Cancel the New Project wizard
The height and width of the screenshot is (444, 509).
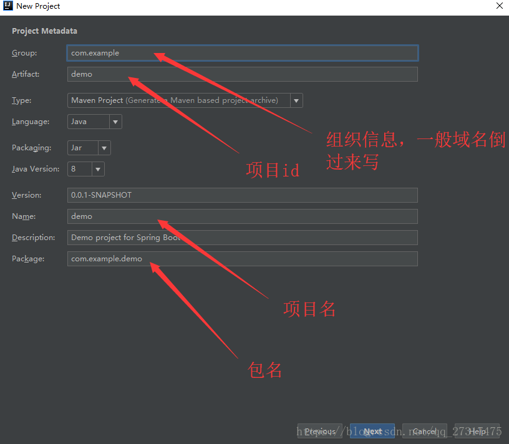[425, 432]
